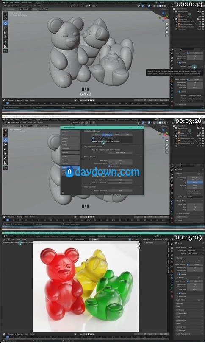Select the Measure tool in 00:01:43 frame
205x343 pixels.
[x=5, y=46]
